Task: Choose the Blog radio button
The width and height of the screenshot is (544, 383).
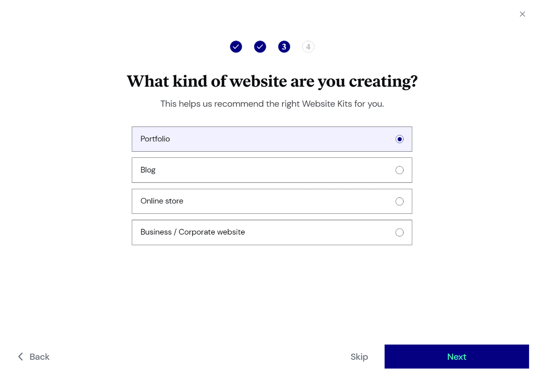Action: [x=399, y=170]
